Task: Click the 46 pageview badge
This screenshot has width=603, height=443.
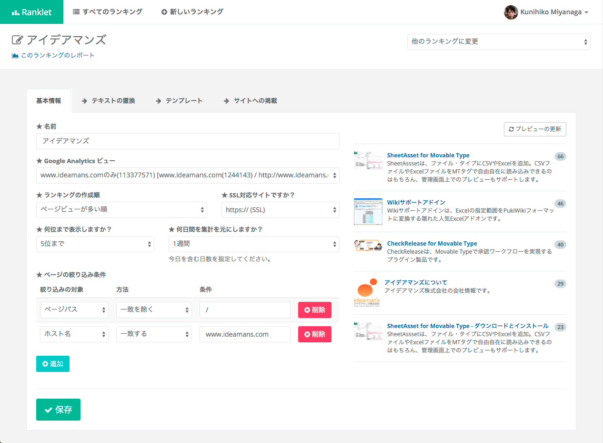Action: [x=560, y=204]
